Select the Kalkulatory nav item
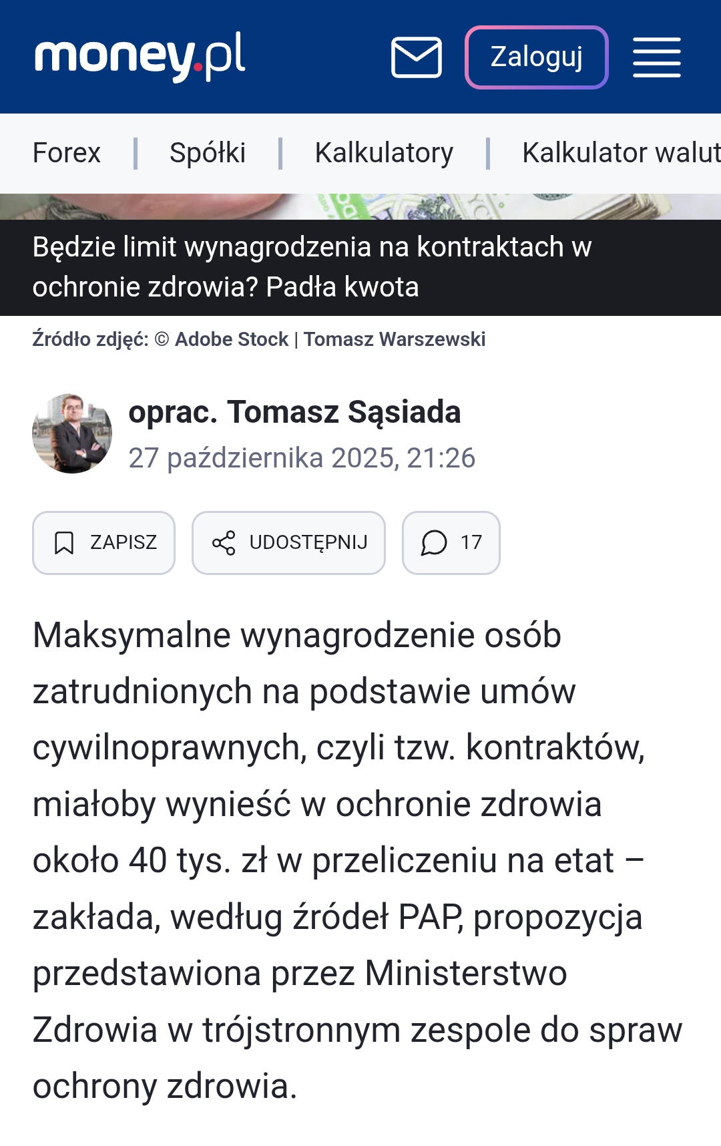Viewport: 721px width, 1146px height. tap(384, 153)
